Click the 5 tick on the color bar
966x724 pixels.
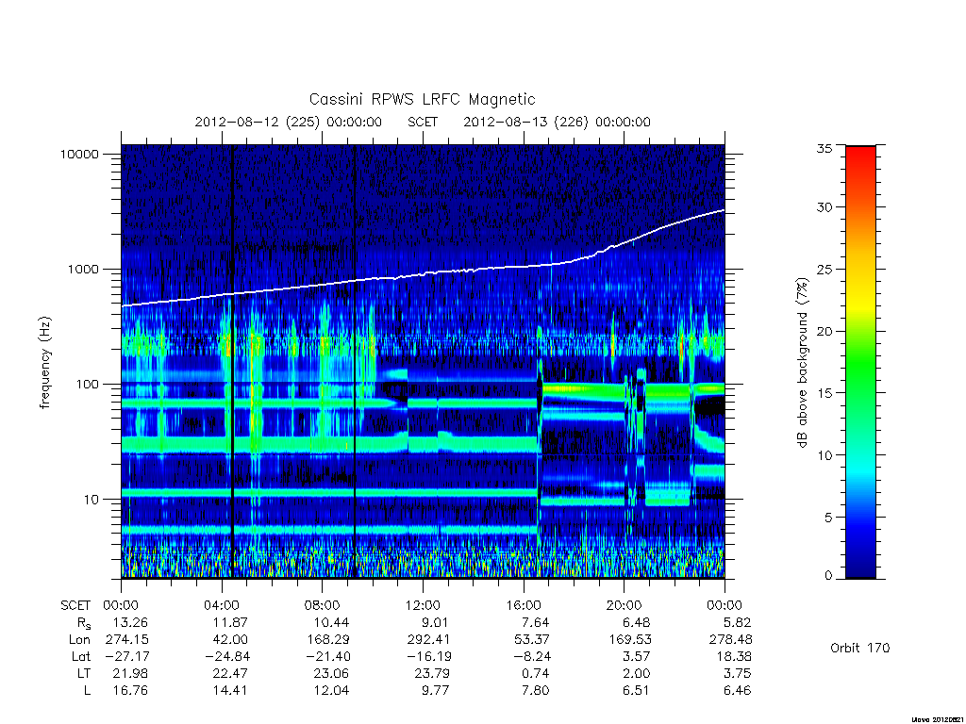828,518
